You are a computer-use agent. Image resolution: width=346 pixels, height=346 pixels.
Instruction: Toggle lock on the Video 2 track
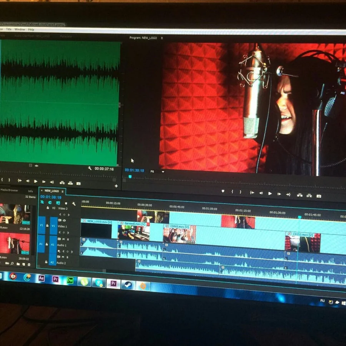48,208
